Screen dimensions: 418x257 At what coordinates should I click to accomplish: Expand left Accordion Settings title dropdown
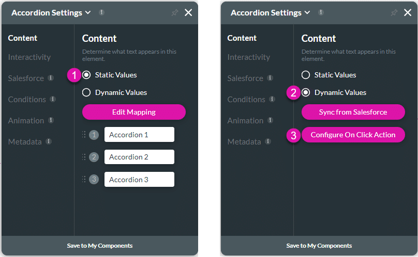click(87, 12)
